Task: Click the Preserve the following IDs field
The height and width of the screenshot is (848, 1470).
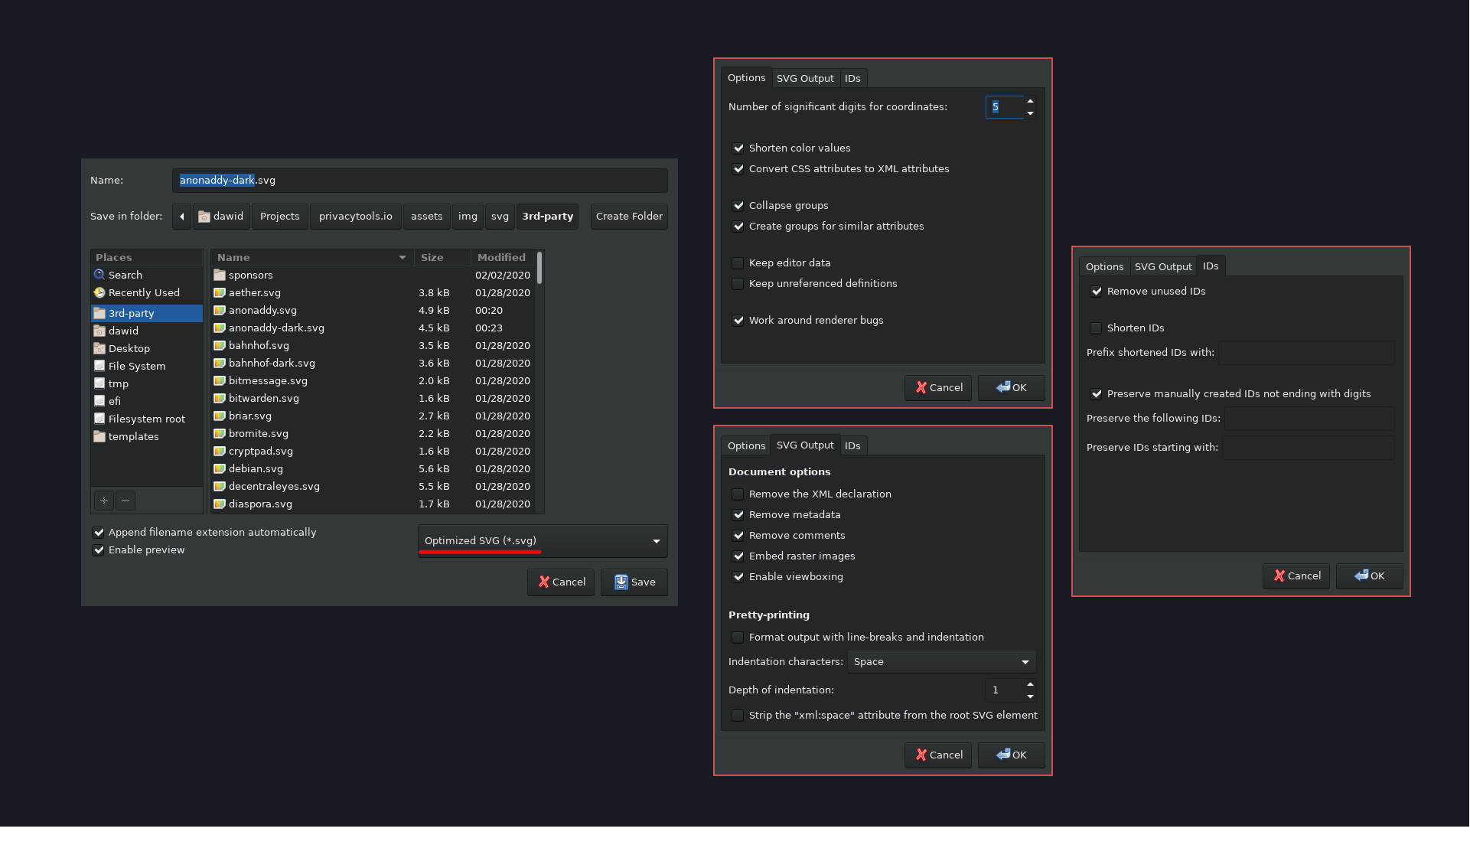Action: pyautogui.click(x=1309, y=419)
